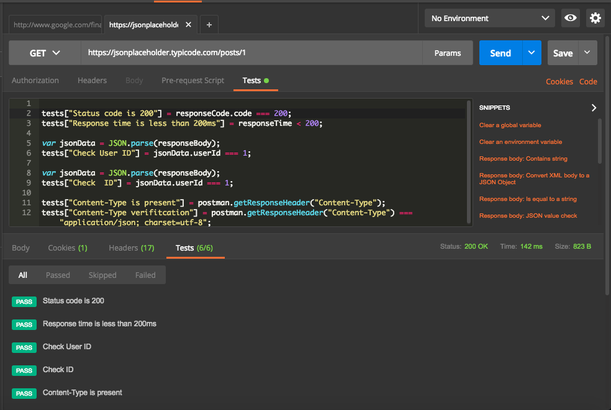Open the GET method dropdown
Screen dimensions: 611x410
(x=45, y=53)
